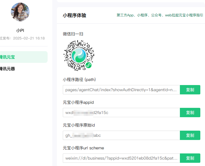Click the mini program badge on QR code
Image resolution: width=205 pixels, height=166 pixels.
[x=88, y=65]
